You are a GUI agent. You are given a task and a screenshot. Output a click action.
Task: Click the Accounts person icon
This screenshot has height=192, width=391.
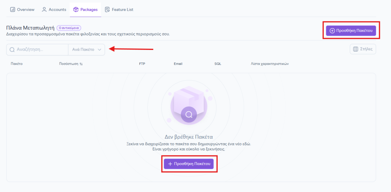[44, 10]
